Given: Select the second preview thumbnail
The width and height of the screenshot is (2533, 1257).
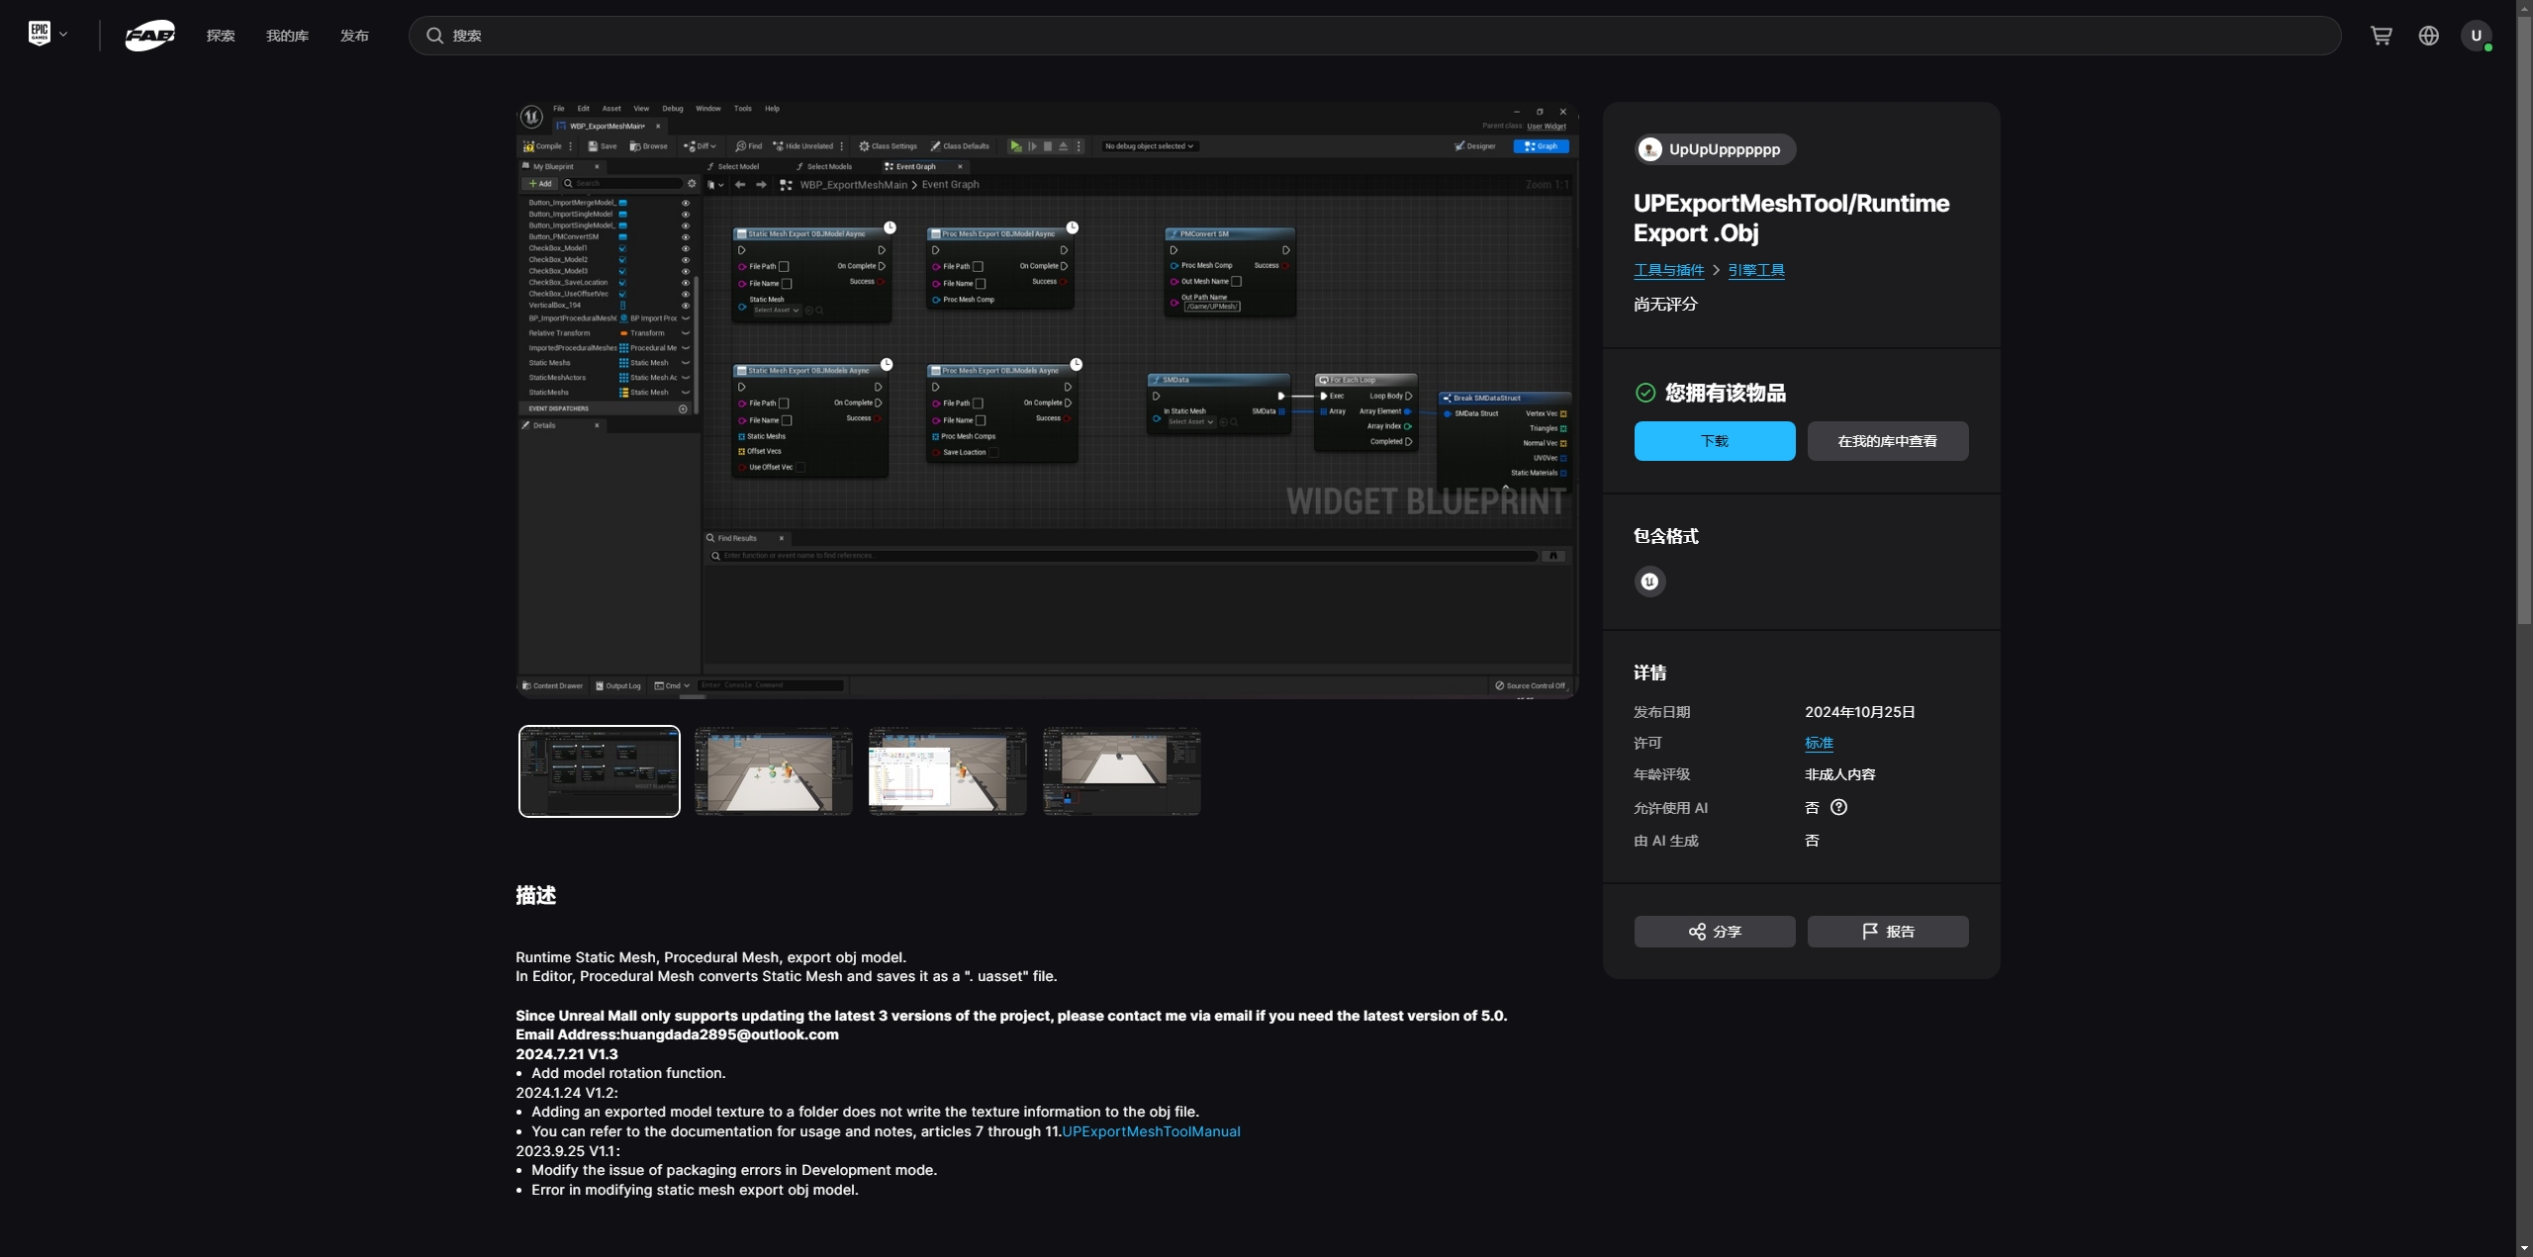Looking at the screenshot, I should (x=773, y=771).
